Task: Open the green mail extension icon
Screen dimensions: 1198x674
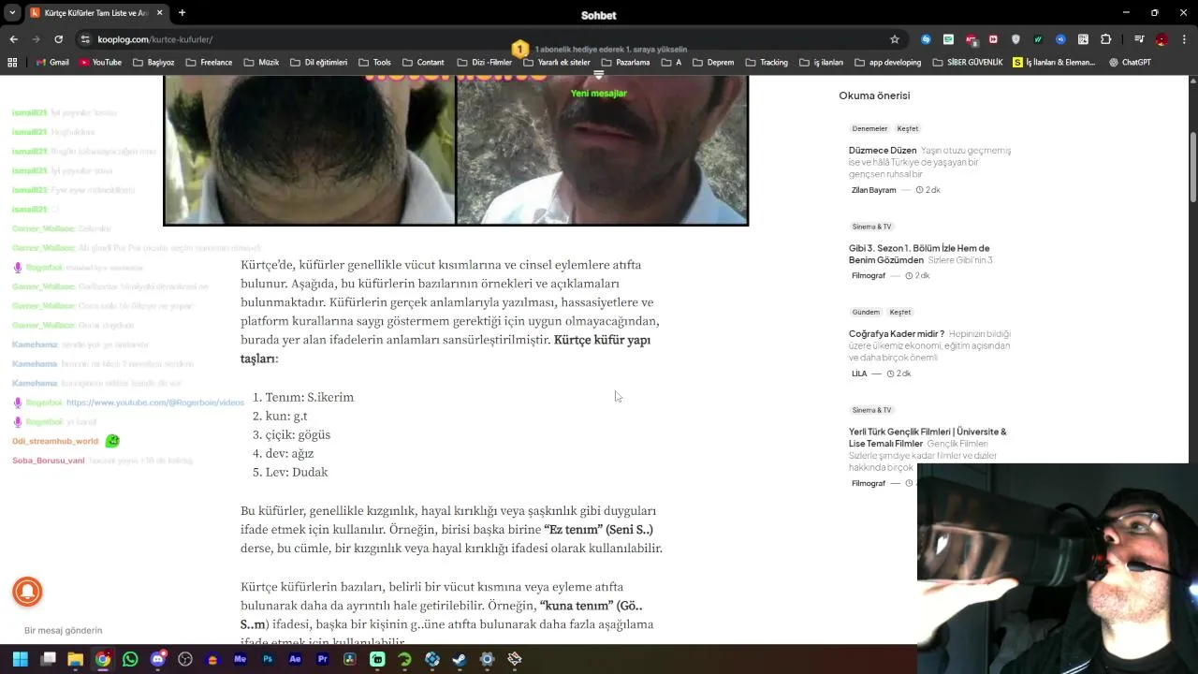Action: coord(948,39)
